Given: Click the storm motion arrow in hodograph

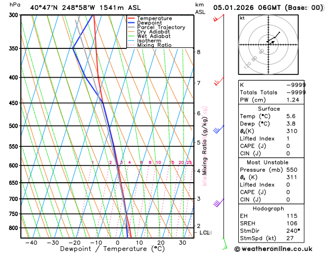Looking at the screenshot, I should [272, 43].
